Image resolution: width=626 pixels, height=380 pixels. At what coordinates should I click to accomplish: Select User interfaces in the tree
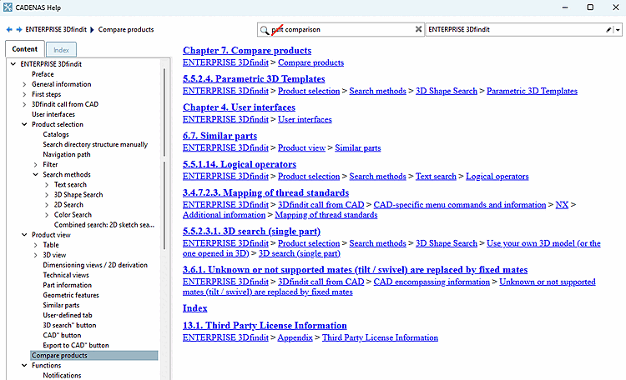coord(53,114)
